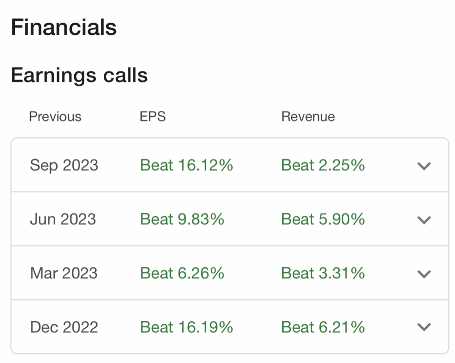
Task: Click Dec 2022 EPS Beat 16.19%
Action: click(187, 327)
